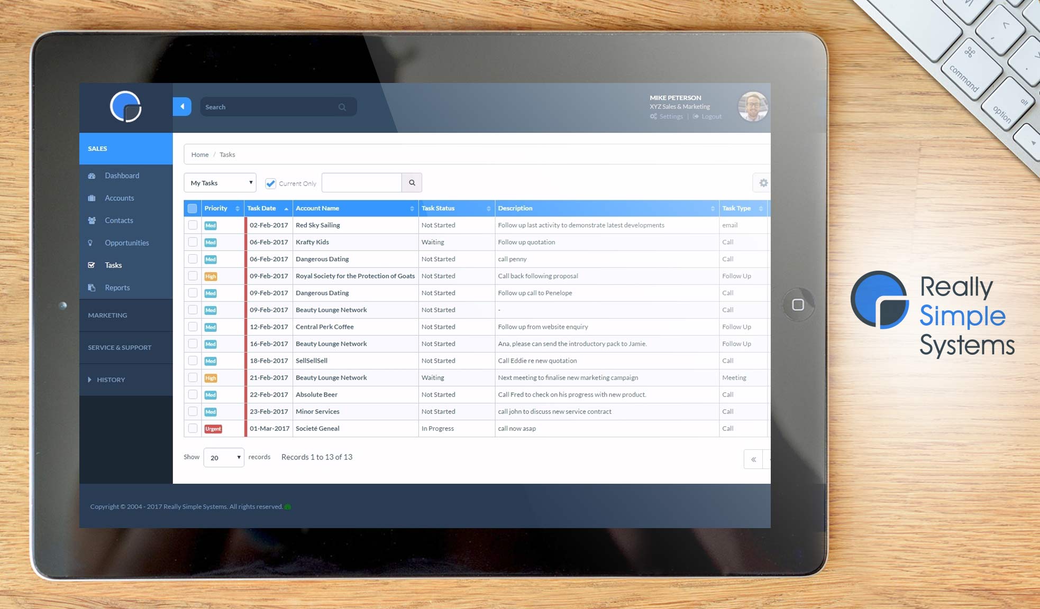Image resolution: width=1040 pixels, height=609 pixels.
Task: Check the select-all box in the table header
Action: (x=193, y=208)
